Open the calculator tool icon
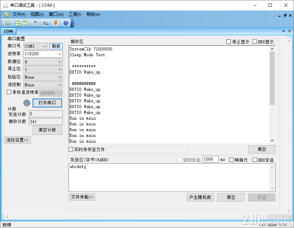Image resolution: width=294 pixels, height=228 pixels. 35,23
